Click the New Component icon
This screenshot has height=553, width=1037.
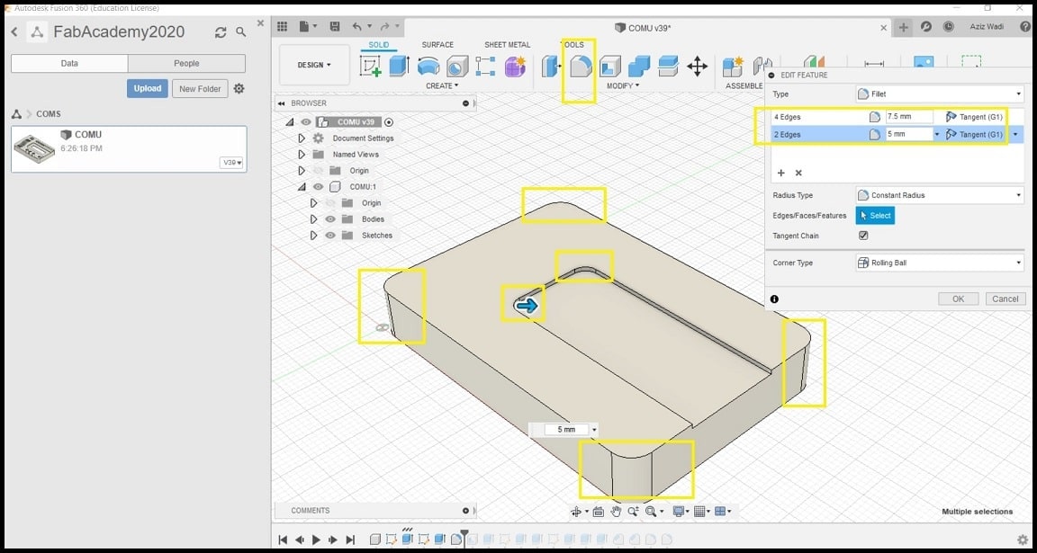coord(733,66)
